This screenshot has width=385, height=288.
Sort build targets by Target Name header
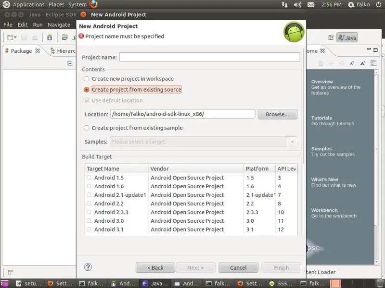click(116, 168)
